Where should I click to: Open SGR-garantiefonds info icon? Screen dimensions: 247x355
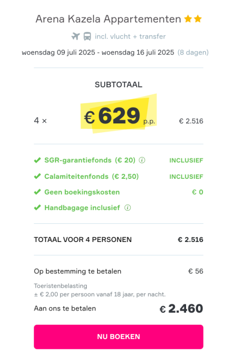tap(142, 160)
